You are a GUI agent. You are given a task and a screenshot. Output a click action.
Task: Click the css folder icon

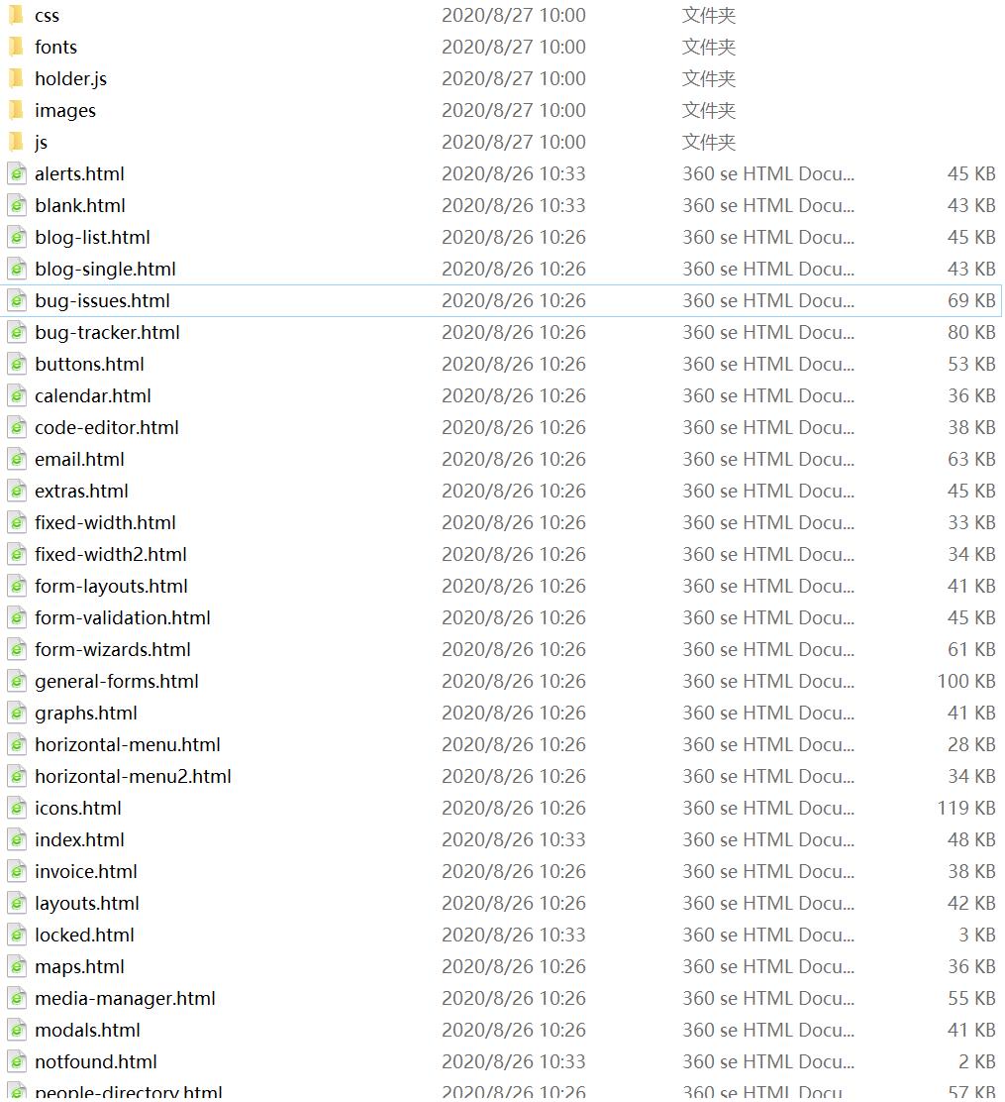tap(16, 16)
